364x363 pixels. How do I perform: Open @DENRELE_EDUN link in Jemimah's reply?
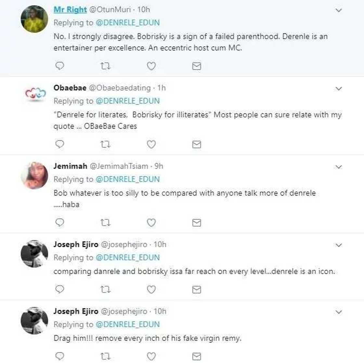(x=128, y=179)
